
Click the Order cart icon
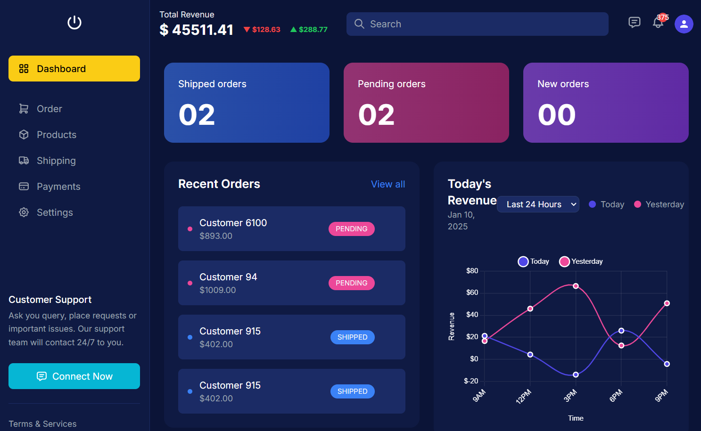tap(24, 109)
